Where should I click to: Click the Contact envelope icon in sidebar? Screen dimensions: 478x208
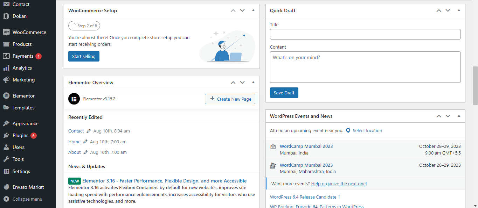pyautogui.click(x=6, y=4)
